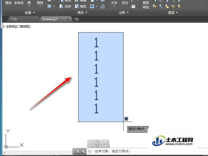Click the 缩放 scale tool
This screenshot has width=208, height=156.
81,6
